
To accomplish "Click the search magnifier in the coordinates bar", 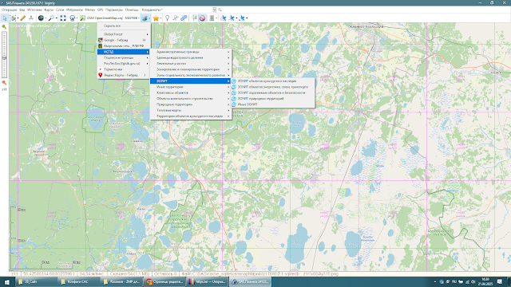I will [220, 10].
